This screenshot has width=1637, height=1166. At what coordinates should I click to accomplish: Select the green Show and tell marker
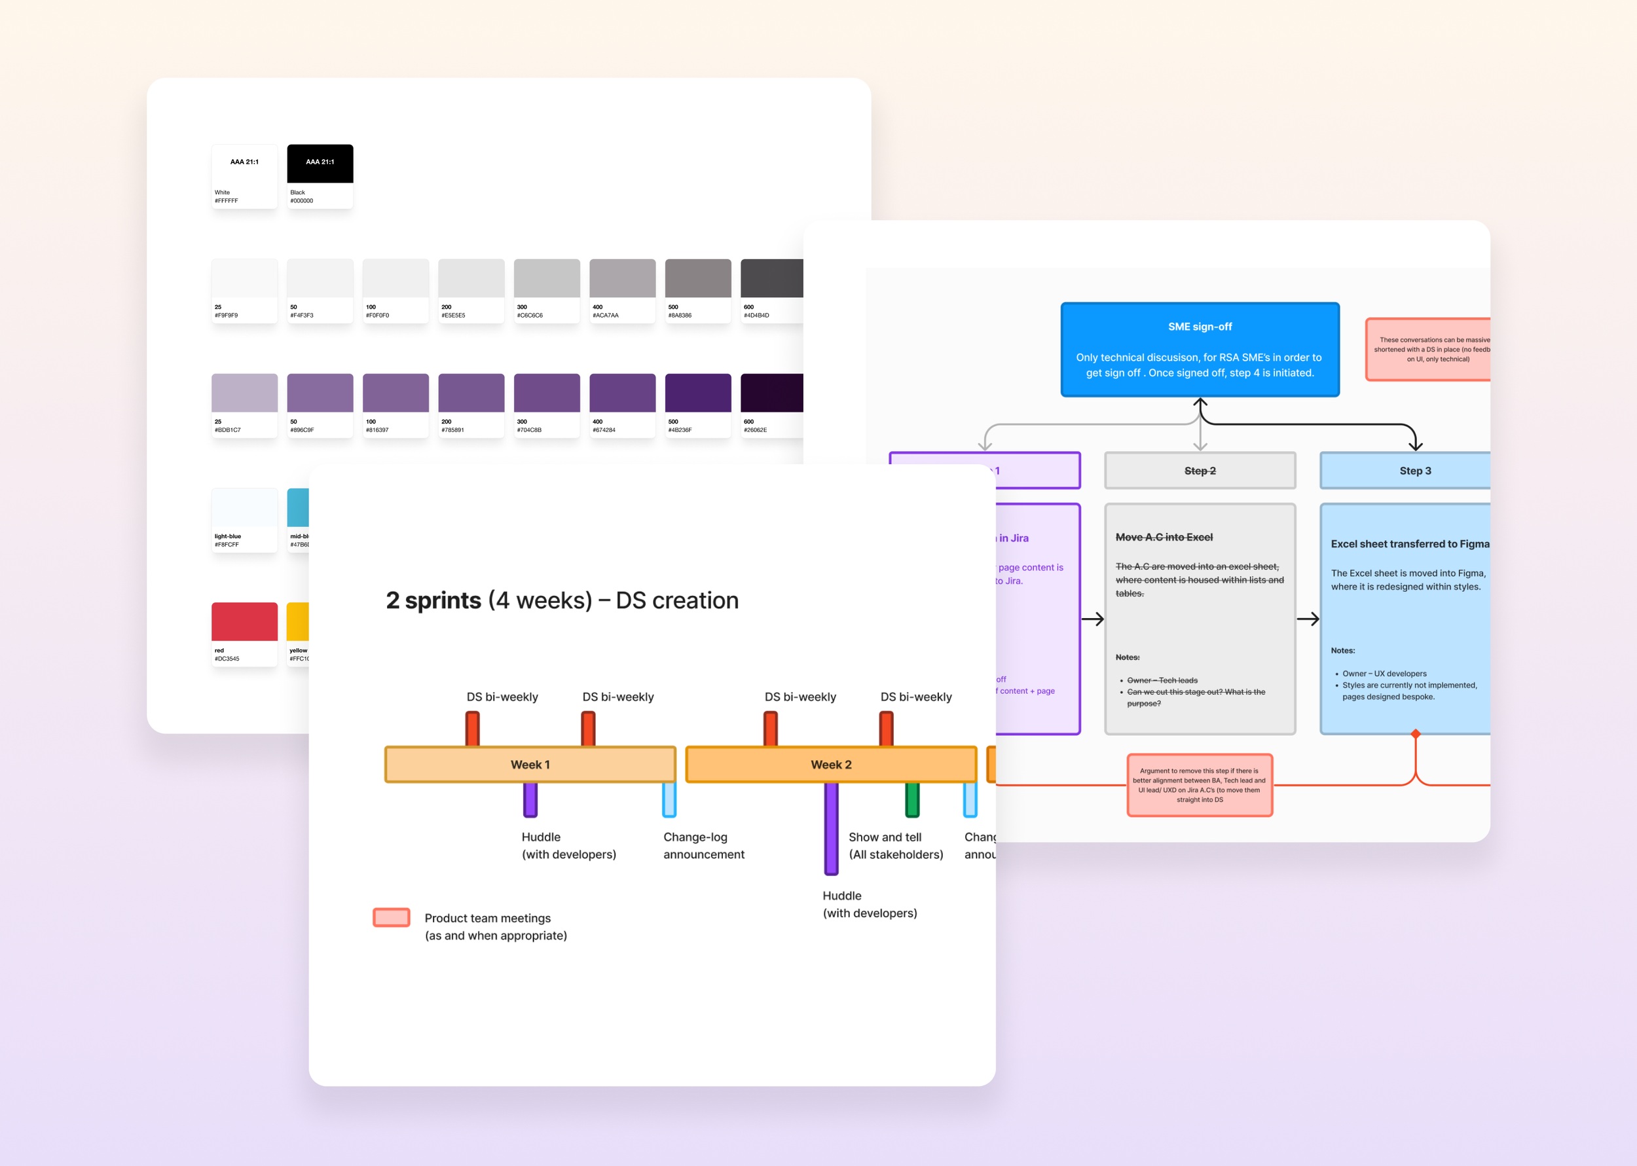[x=912, y=799]
